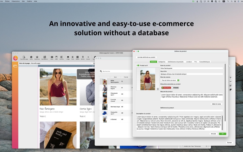Add a Galerie element via toolbar
This screenshot has height=152, width=243.
78,58
